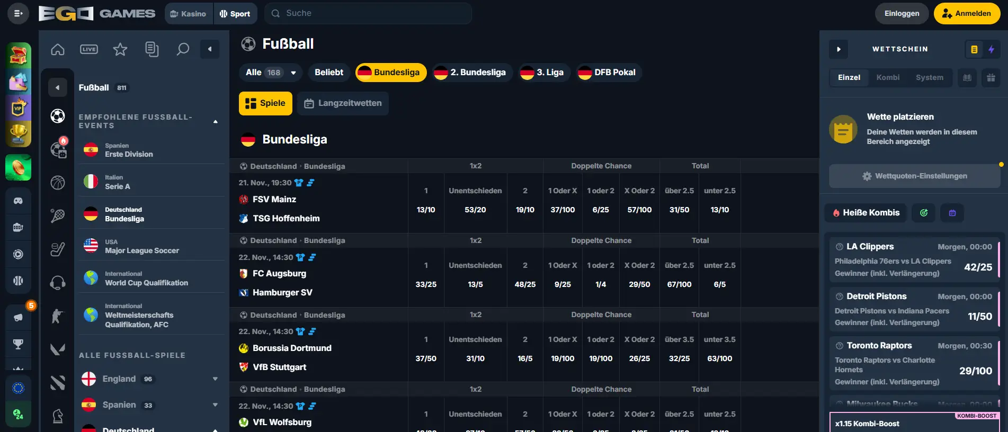Open the World Cup Qualifikation event
Viewport: 1008px width, 432px height.
coord(151,278)
